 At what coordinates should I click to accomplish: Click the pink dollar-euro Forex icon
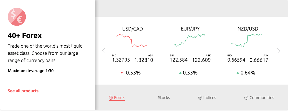[x=17, y=17]
